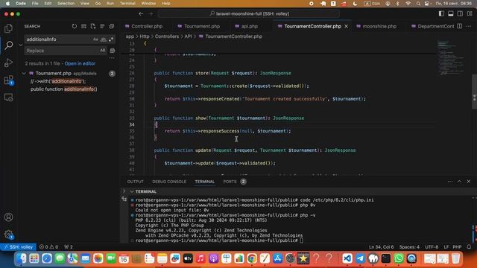Viewport: 477px width, 268px height.
Task: Change UTF-8 file encoding
Action: coord(432,247)
